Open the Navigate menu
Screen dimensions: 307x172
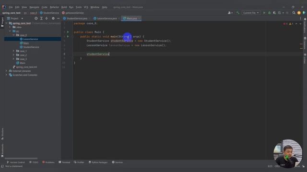34,7
